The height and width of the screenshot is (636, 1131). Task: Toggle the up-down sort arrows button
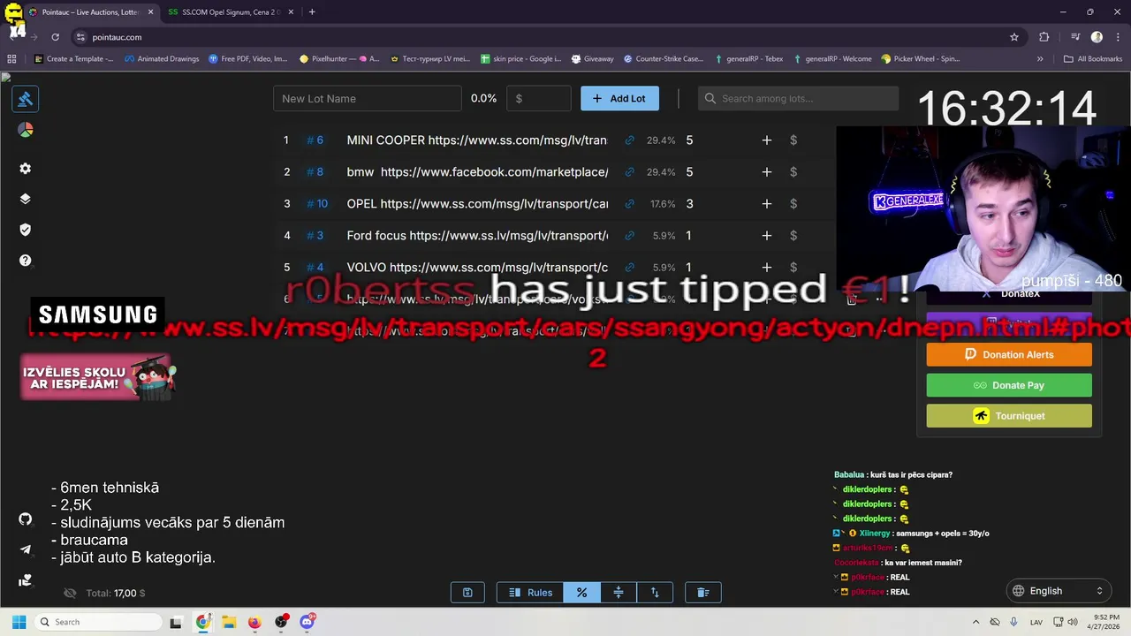point(655,593)
